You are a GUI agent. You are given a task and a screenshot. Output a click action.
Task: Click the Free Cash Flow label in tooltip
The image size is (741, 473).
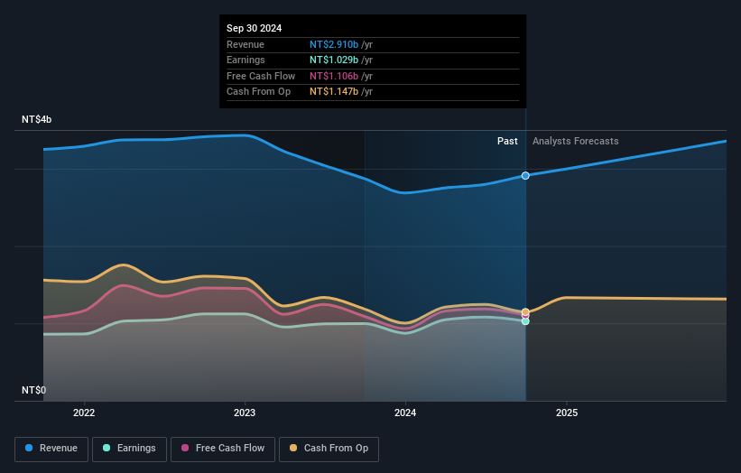pyautogui.click(x=261, y=76)
